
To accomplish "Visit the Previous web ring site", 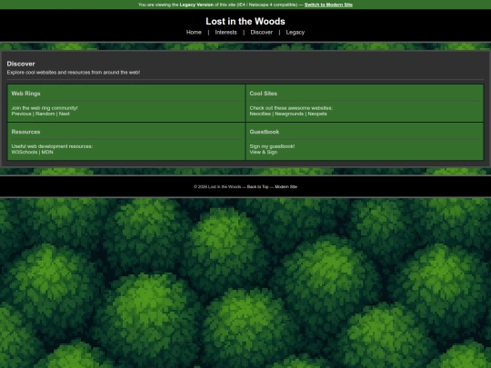I will [21, 114].
